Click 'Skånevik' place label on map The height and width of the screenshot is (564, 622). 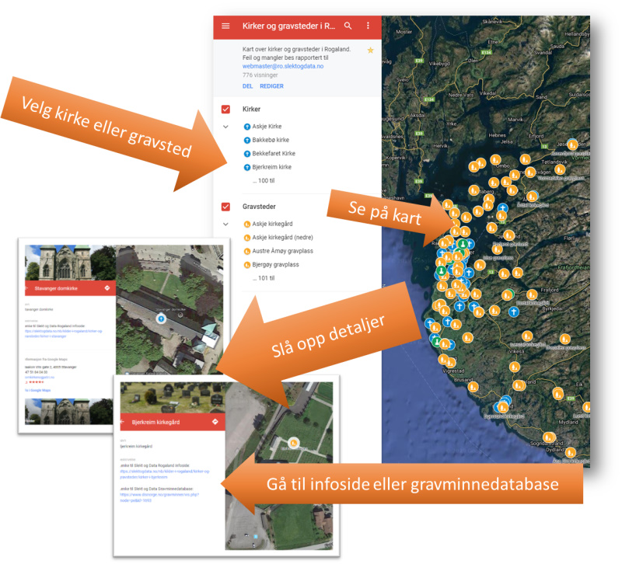(492, 22)
